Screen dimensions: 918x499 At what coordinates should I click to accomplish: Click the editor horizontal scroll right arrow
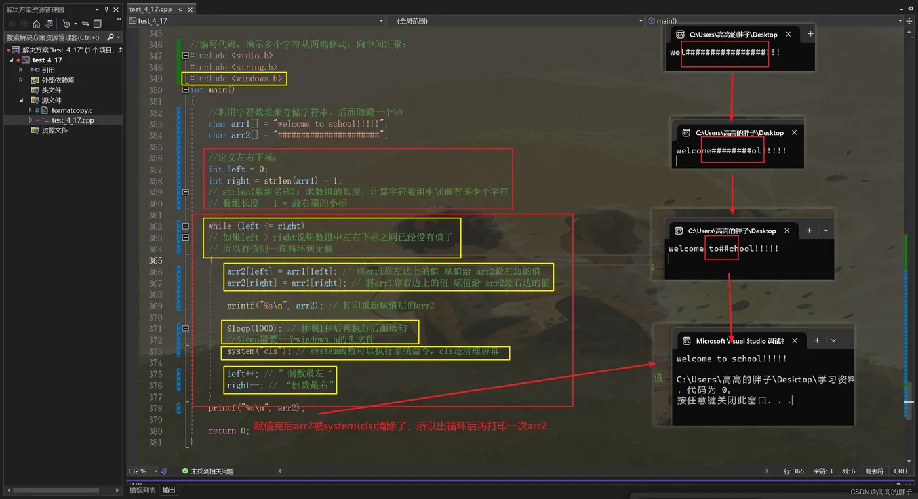768,471
